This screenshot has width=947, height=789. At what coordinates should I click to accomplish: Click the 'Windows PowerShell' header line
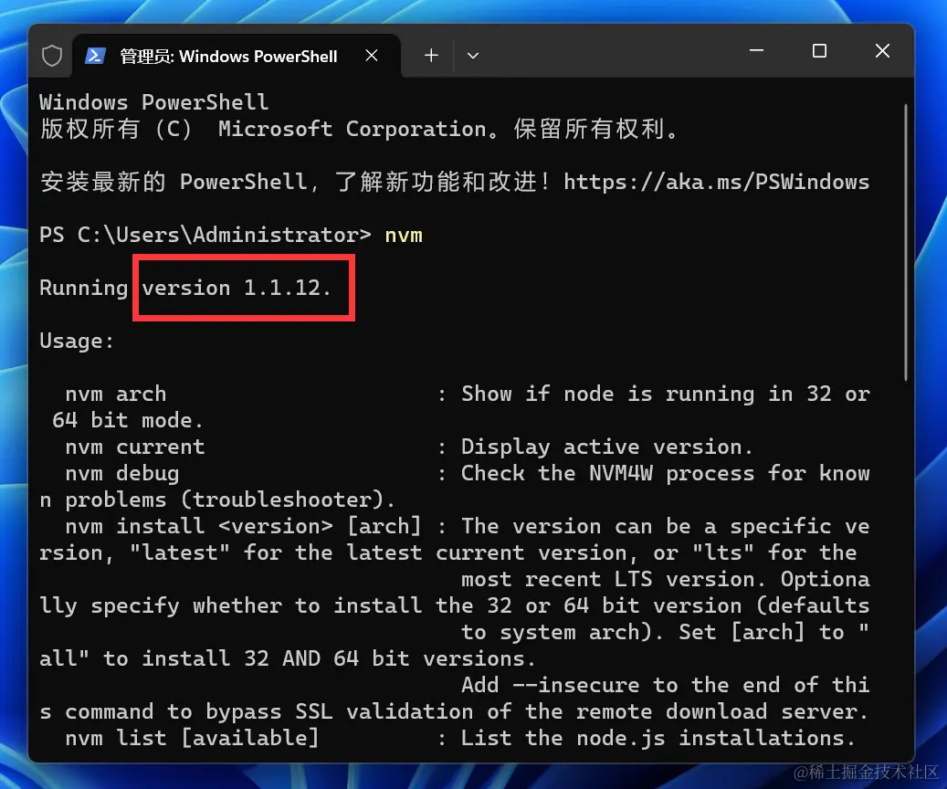[154, 102]
